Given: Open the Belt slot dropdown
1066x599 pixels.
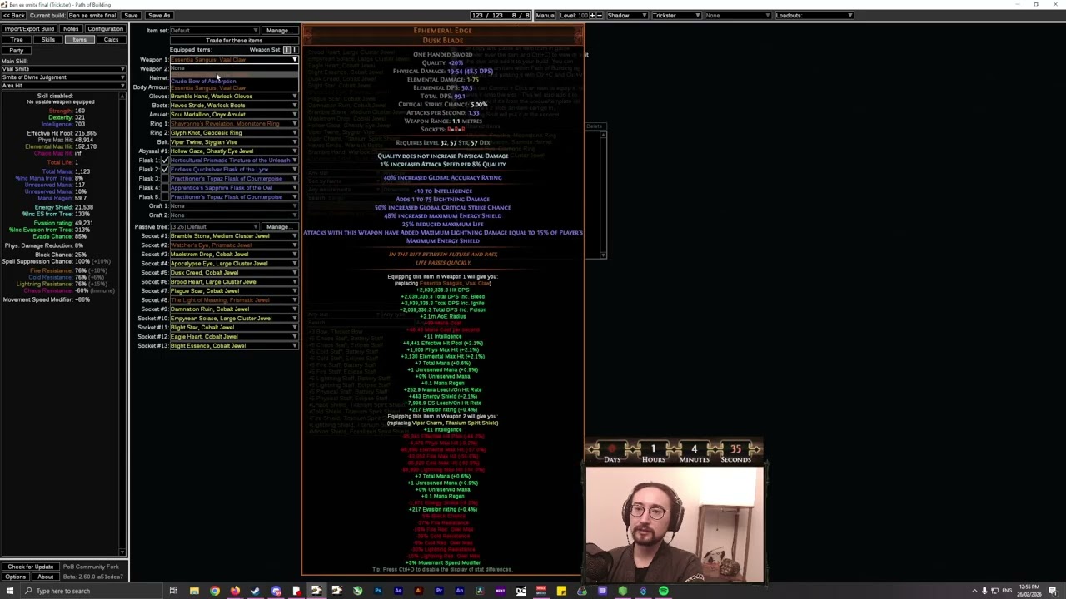Looking at the screenshot, I should point(234,141).
